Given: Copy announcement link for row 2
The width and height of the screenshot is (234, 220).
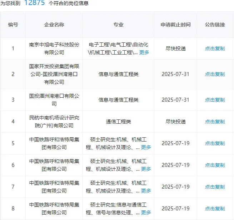Looking at the screenshot, I should [215, 74].
